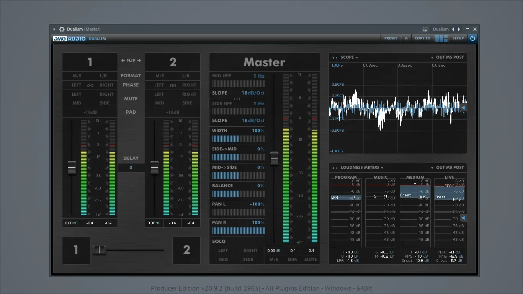
Task: Click the DELAY value field showing 0
Action: pos(131,167)
